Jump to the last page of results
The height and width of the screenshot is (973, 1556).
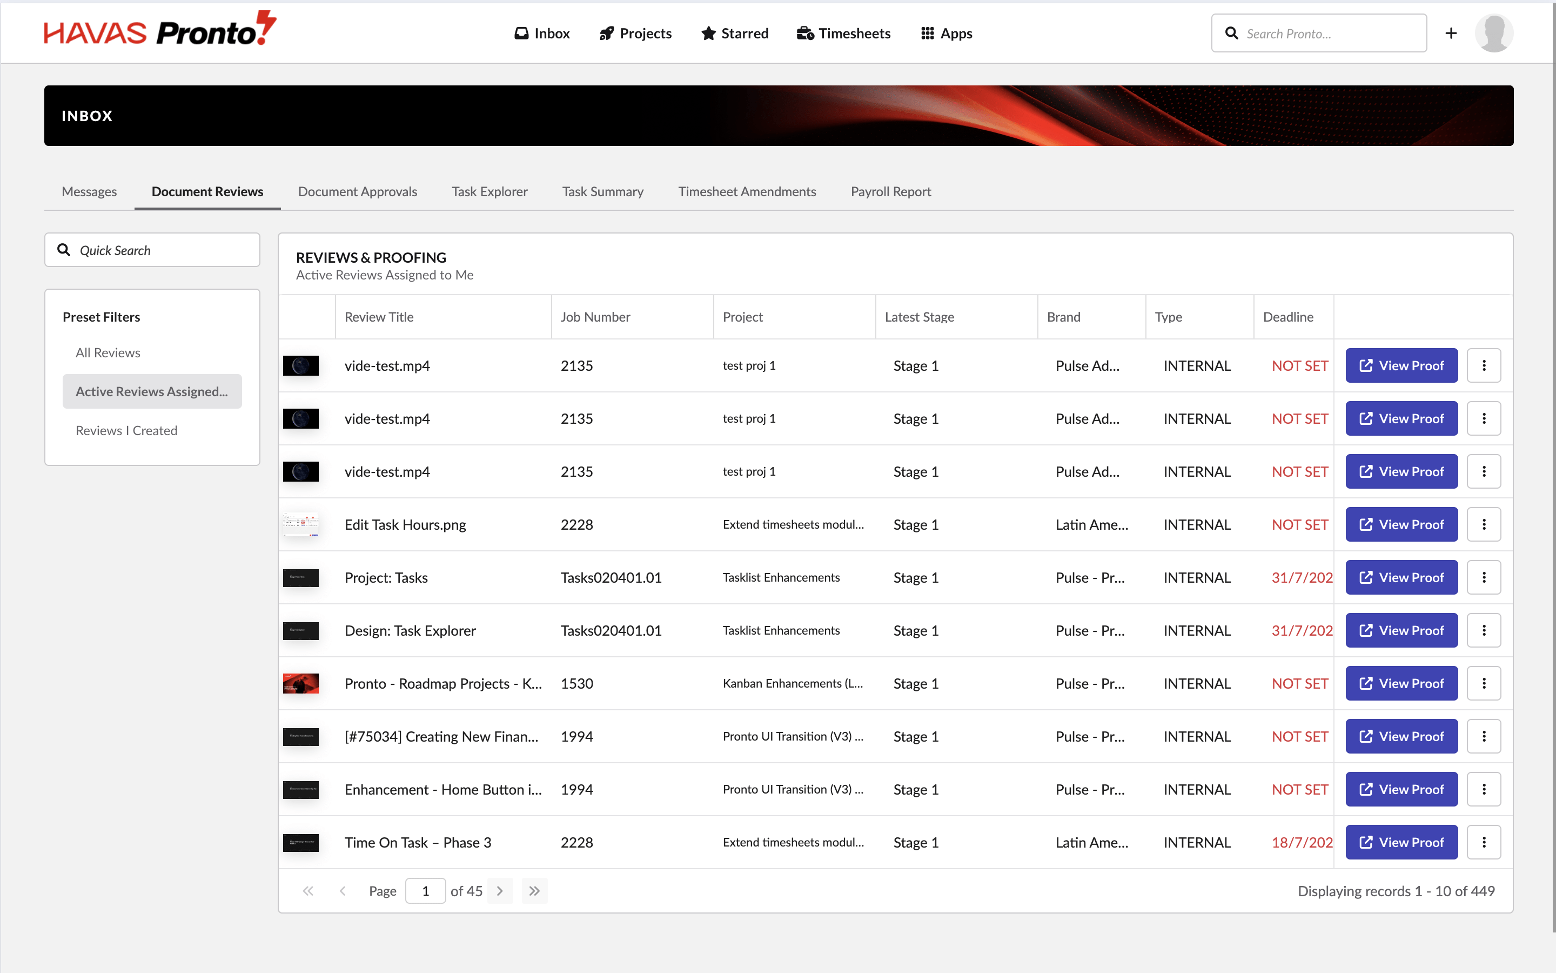534,891
